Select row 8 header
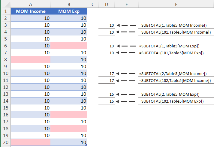 [6, 59]
